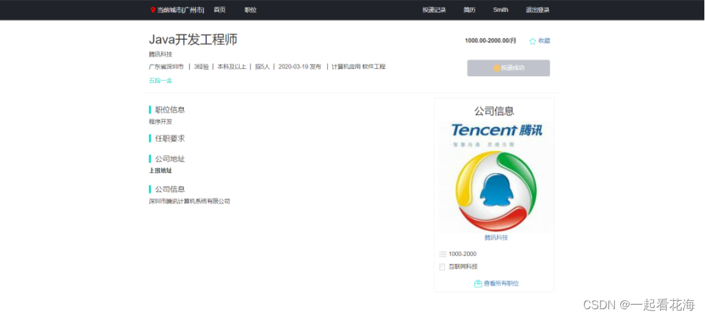Viewport: 705px width, 317px height.
Task: Click the red location pin icon
Action: tap(153, 10)
